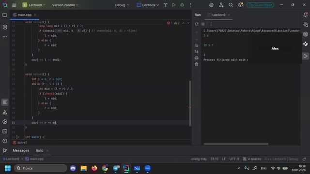This screenshot has height=174, width=310.
Task: Open more run actions menu
Action: [x=190, y=5]
